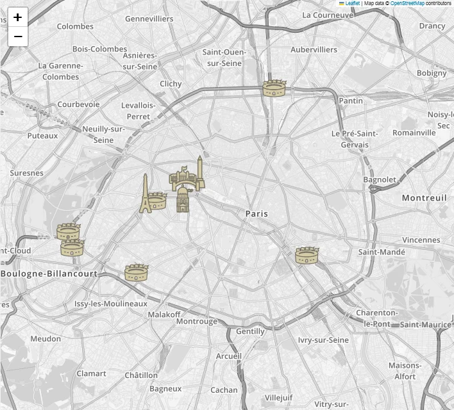This screenshot has width=454, height=410.
Task: Click the Vincennes place label
Action: pyautogui.click(x=421, y=240)
